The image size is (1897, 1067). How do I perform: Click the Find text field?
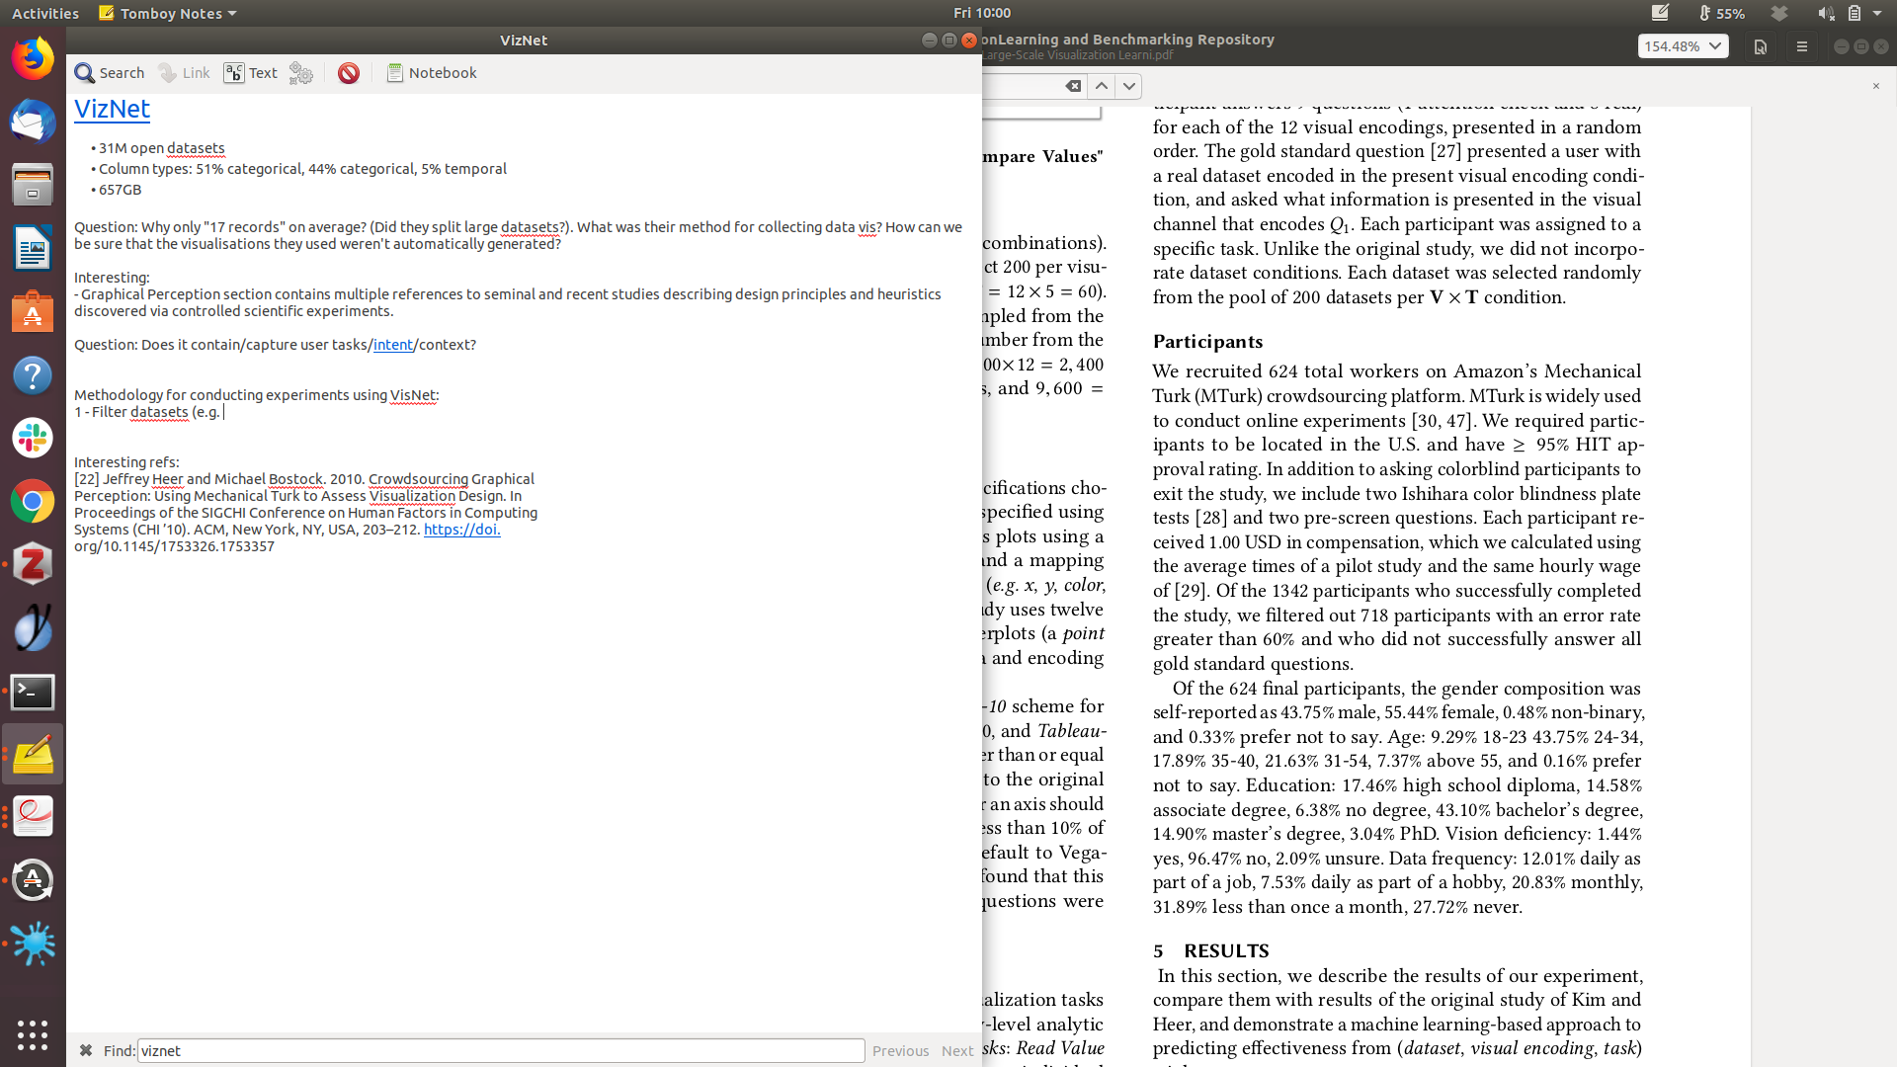coord(500,1050)
